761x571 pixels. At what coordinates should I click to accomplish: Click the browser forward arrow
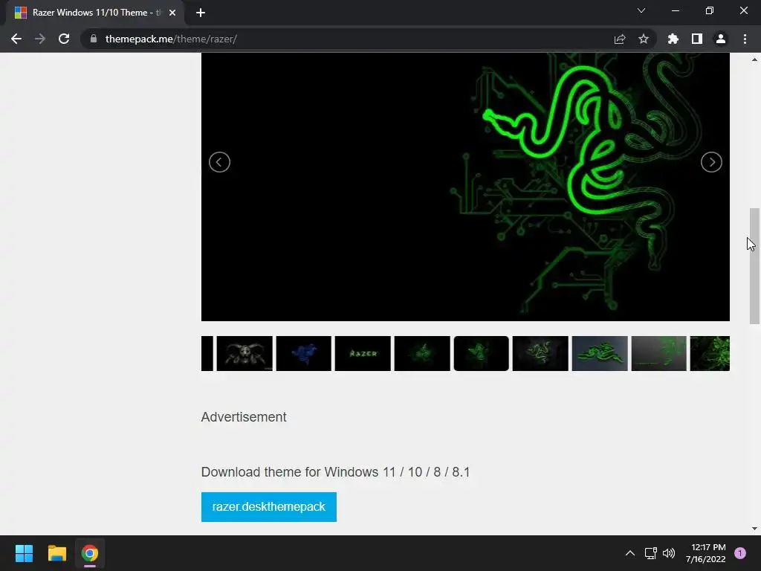pyautogui.click(x=40, y=39)
